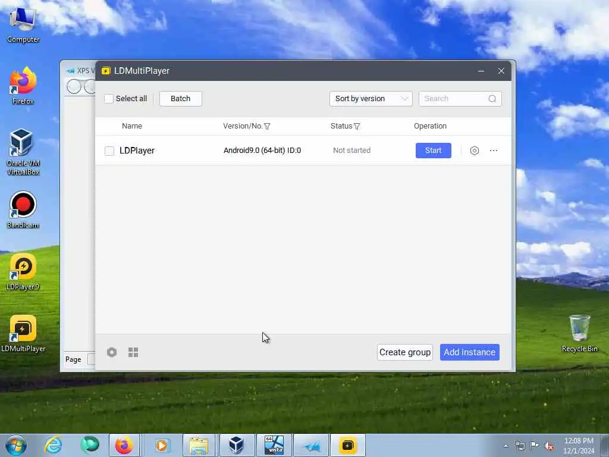Tick the LDPlayer instance checkbox
The image size is (609, 457).
[x=109, y=151]
